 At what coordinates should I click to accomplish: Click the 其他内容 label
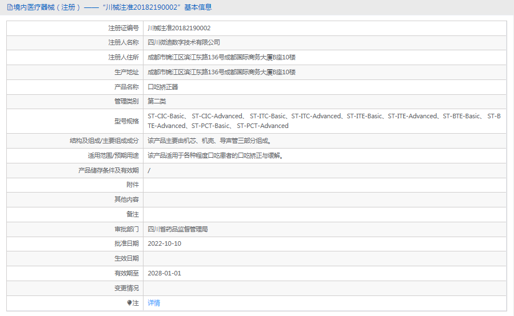click(126, 199)
